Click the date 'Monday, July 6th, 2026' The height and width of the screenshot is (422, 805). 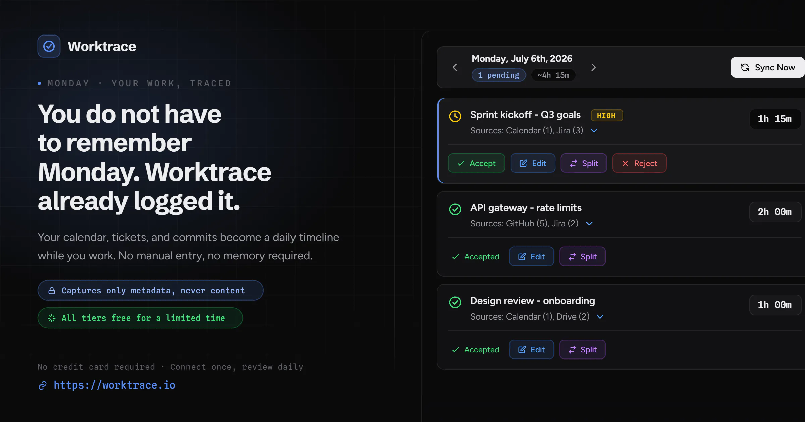point(522,59)
